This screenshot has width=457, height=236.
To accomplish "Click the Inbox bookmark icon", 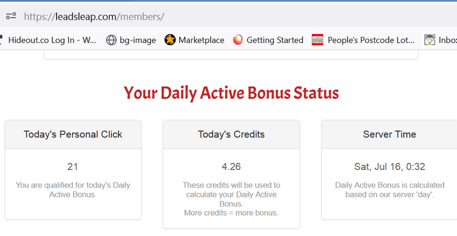I will pyautogui.click(x=430, y=40).
